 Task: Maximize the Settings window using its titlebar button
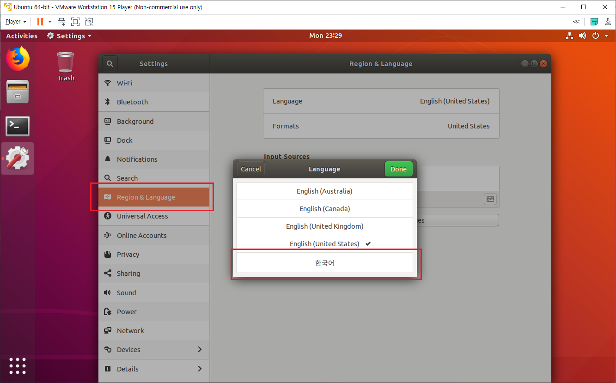pos(534,64)
